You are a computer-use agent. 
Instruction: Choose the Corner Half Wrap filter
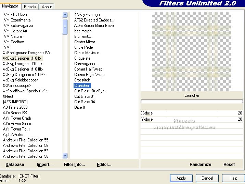88,69
